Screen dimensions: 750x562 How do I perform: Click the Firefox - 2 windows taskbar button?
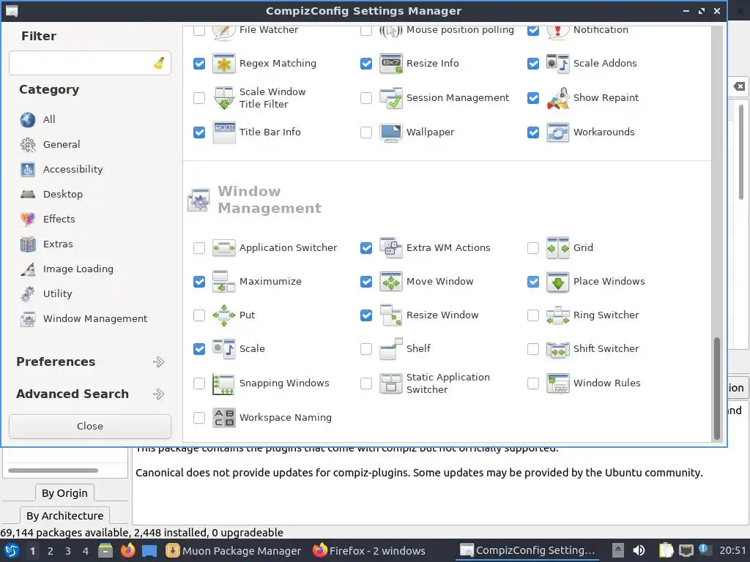click(x=369, y=551)
